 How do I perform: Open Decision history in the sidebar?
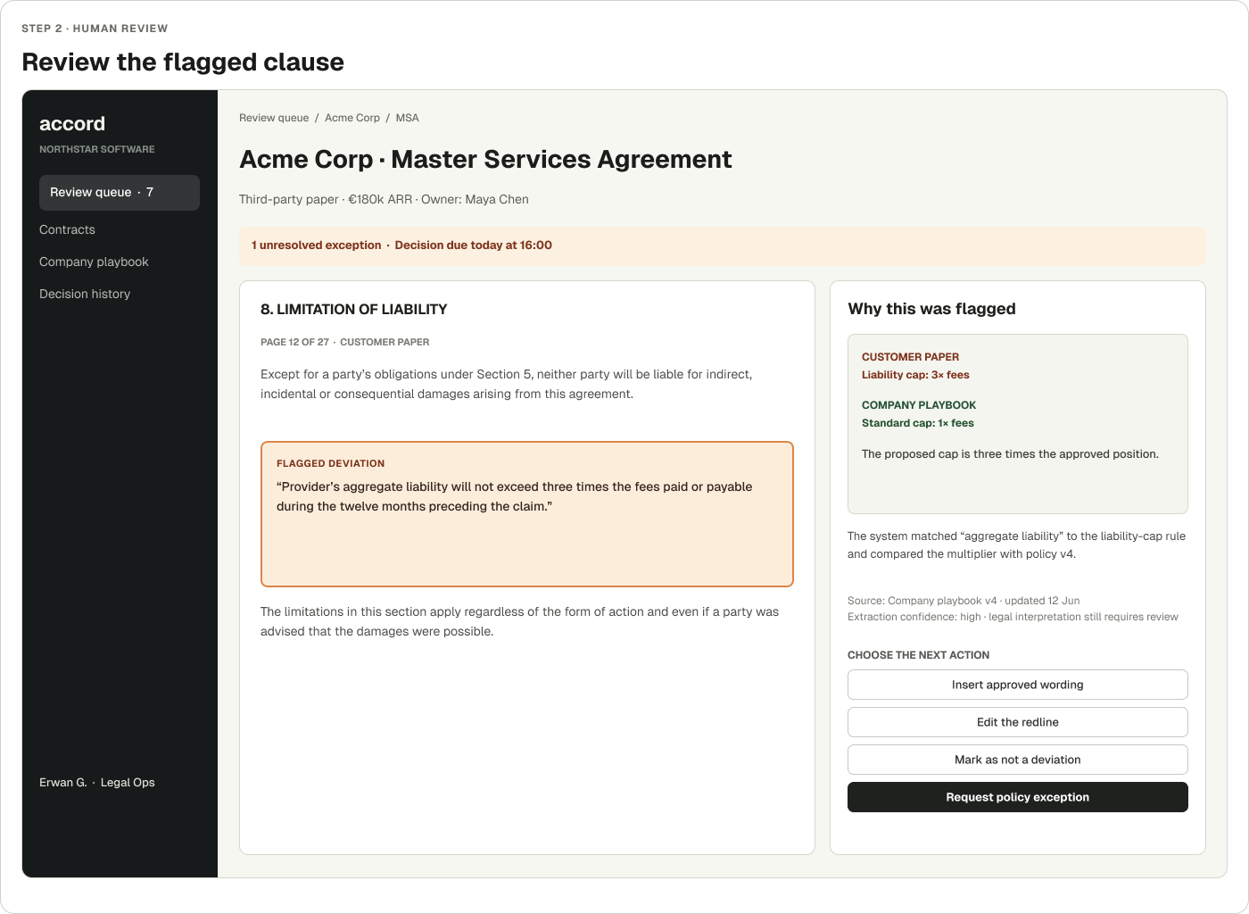85,294
